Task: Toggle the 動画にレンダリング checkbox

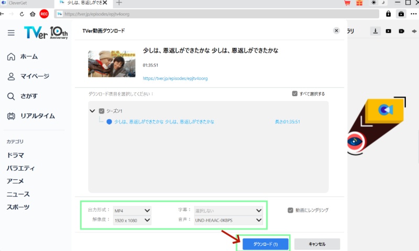Action: 291,210
